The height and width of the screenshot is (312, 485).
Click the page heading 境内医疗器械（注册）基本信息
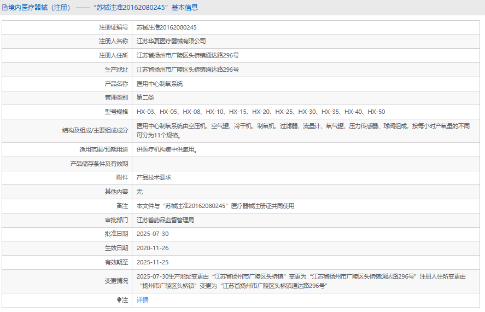click(100, 8)
